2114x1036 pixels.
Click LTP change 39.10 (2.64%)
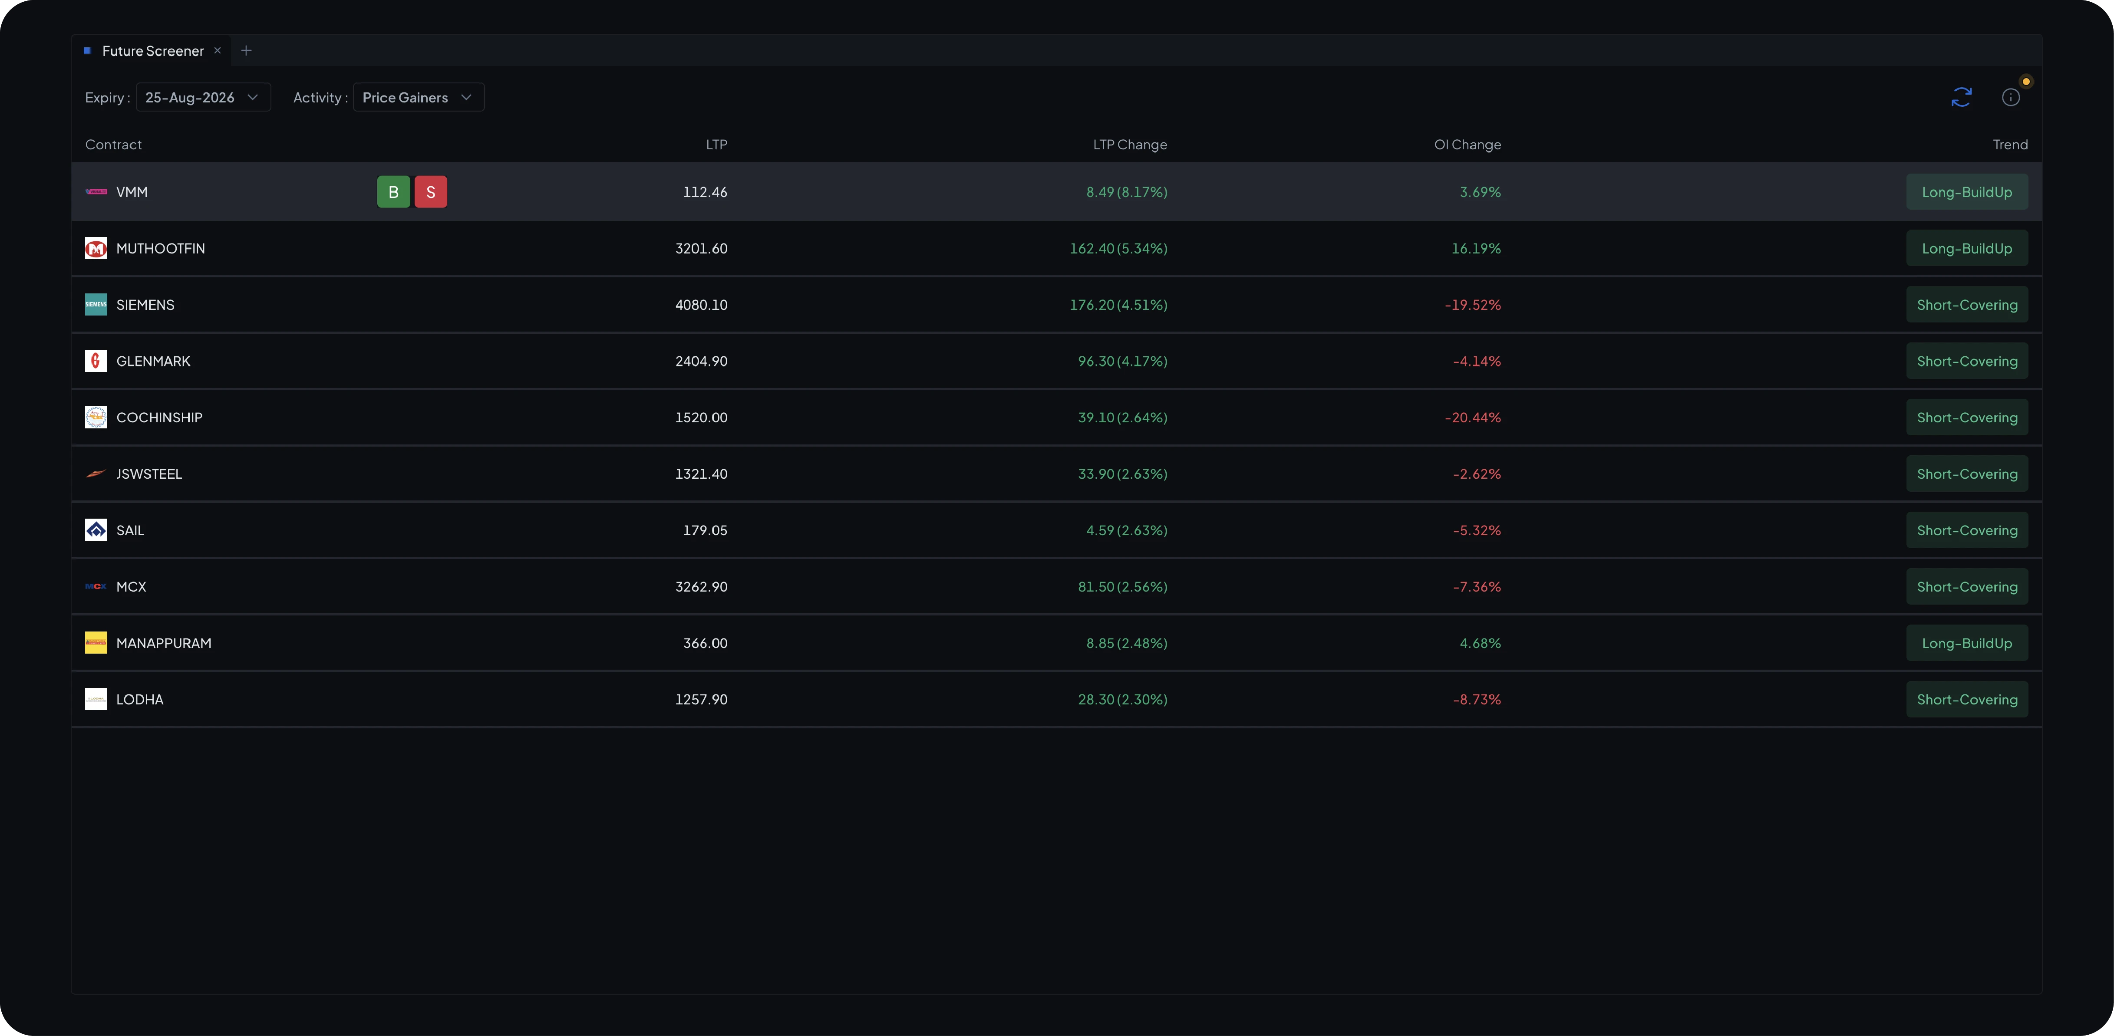point(1123,418)
